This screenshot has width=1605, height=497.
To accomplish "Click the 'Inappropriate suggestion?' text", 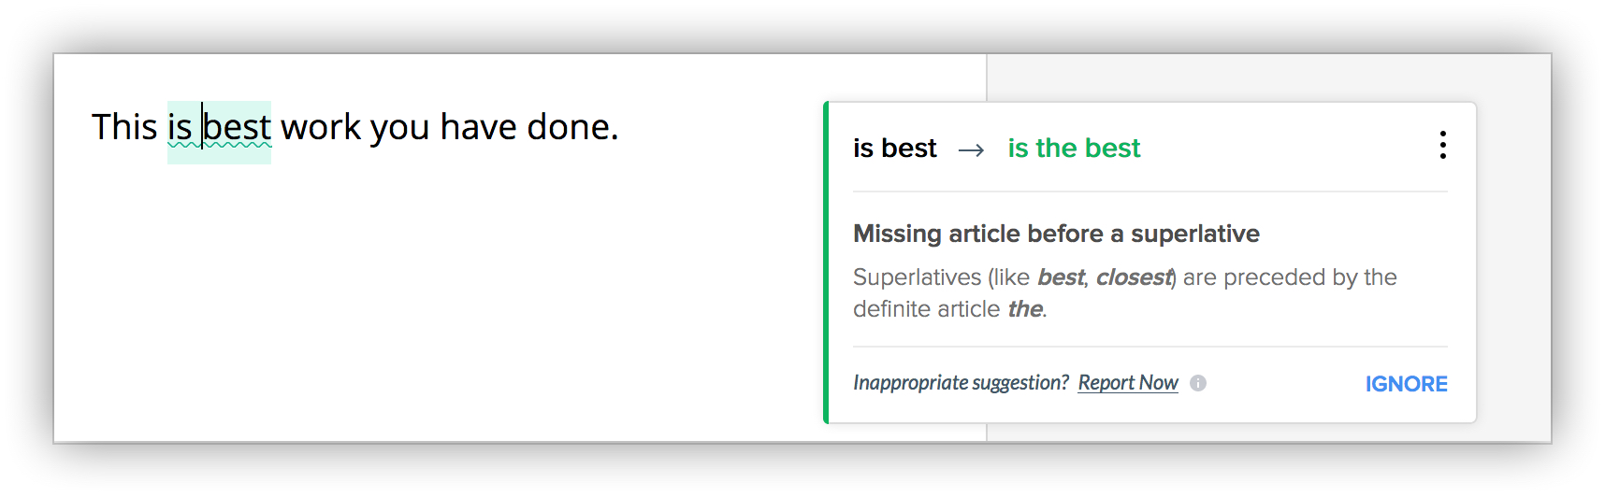I will [961, 383].
